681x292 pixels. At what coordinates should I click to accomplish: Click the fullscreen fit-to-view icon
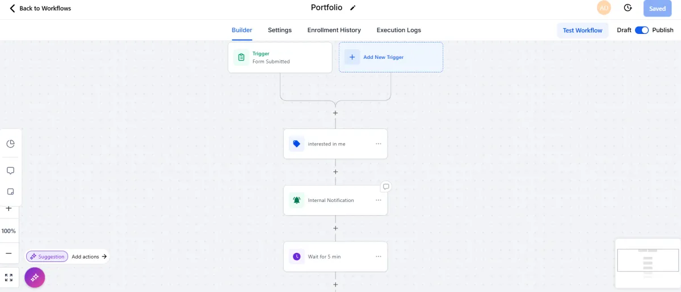point(9,277)
